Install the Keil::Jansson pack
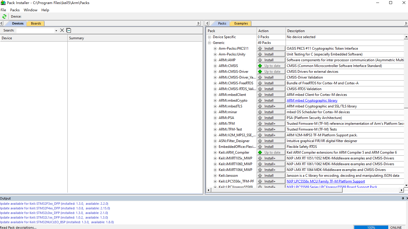Viewport: 408px width, 229px height. click(271, 176)
